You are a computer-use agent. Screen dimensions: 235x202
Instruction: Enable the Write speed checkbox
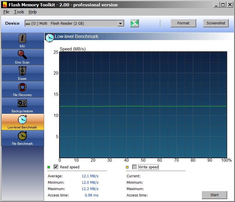click(134, 167)
